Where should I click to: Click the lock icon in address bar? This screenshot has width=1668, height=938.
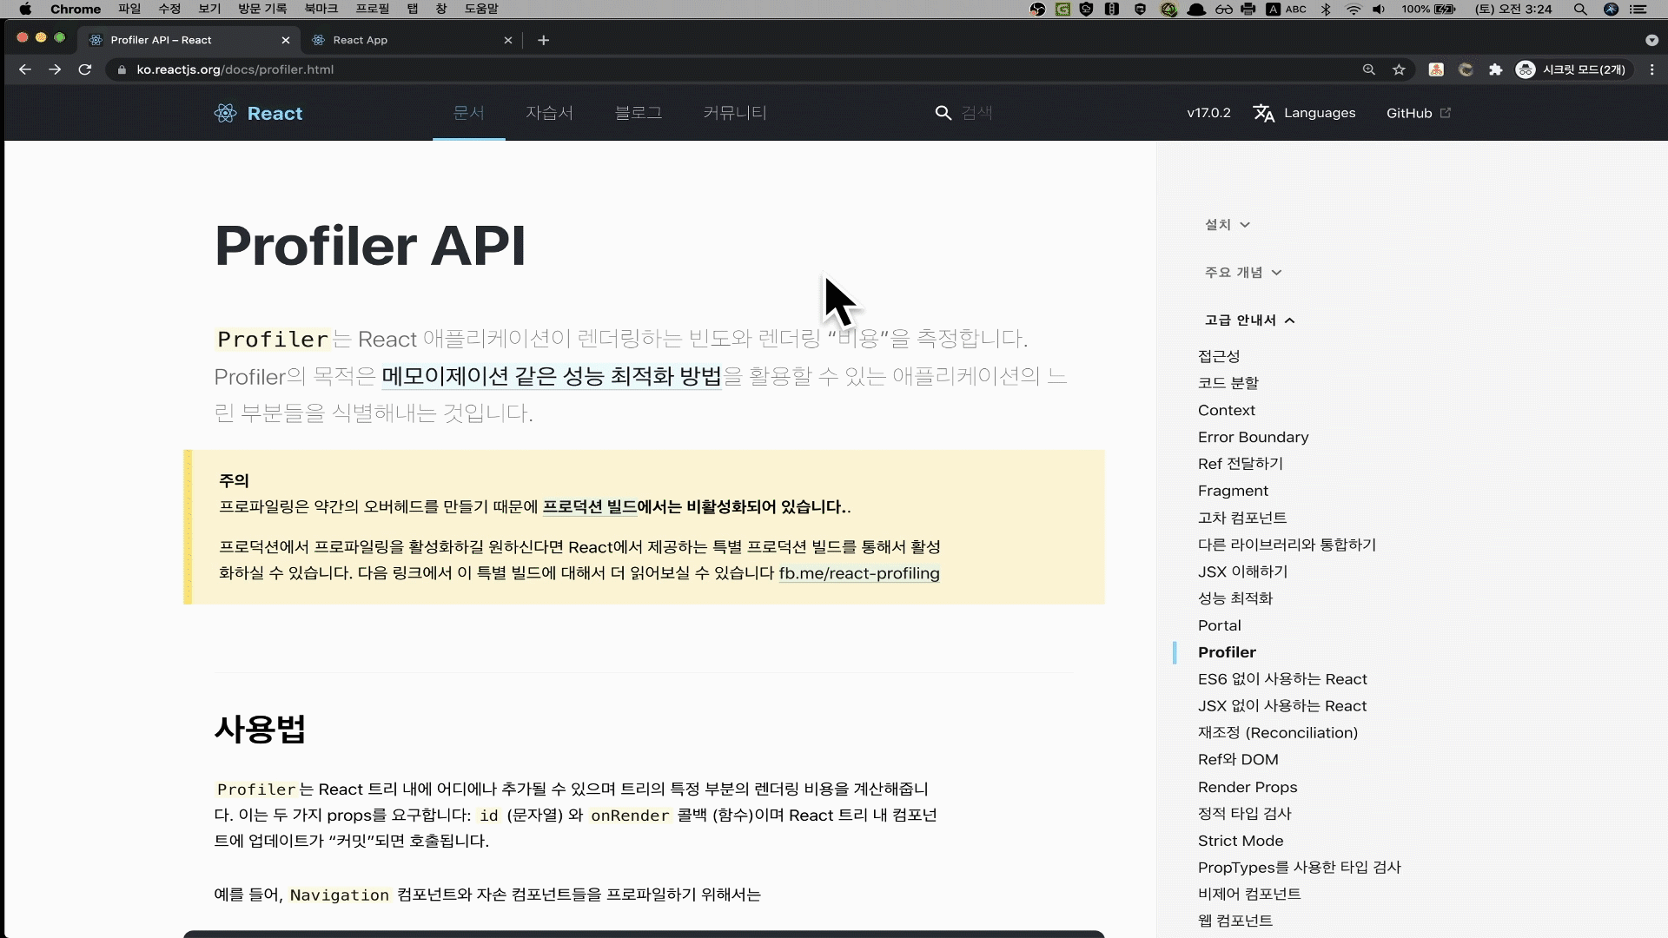(x=122, y=69)
